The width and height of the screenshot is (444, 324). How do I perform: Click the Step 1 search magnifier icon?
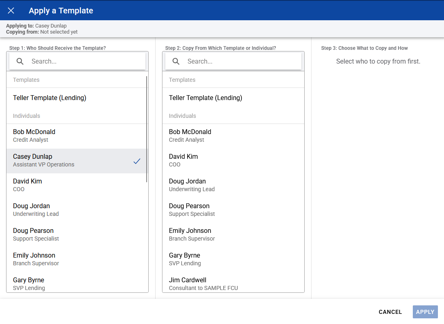coord(20,61)
